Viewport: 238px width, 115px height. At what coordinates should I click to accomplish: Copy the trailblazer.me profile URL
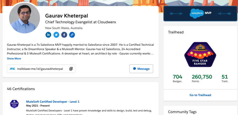click(x=71, y=69)
